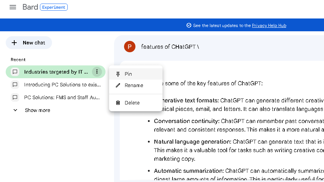Open Introducing PC Solutions chat
The image size is (324, 182).
(x=62, y=85)
